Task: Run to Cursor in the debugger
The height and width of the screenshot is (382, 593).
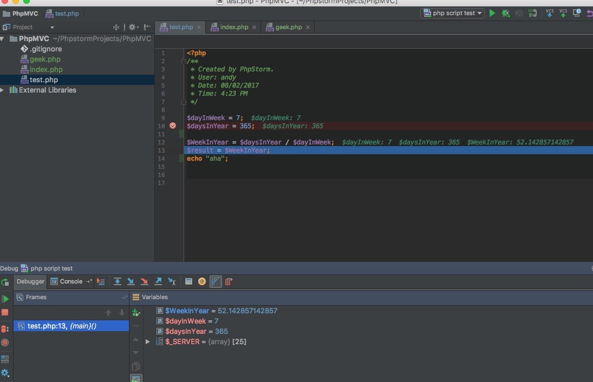Action: (x=172, y=281)
